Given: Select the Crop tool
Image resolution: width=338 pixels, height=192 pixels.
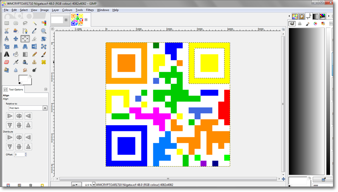Looking at the screenshot, I should 34,39.
